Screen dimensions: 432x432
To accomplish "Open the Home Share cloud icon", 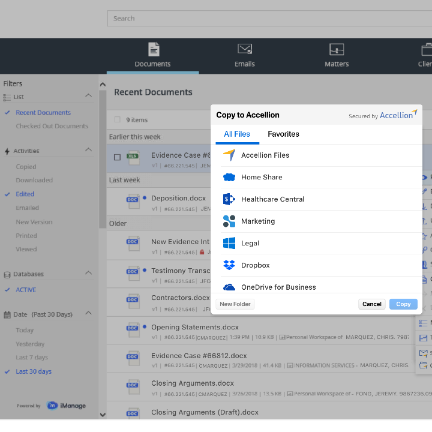I will click(229, 178).
